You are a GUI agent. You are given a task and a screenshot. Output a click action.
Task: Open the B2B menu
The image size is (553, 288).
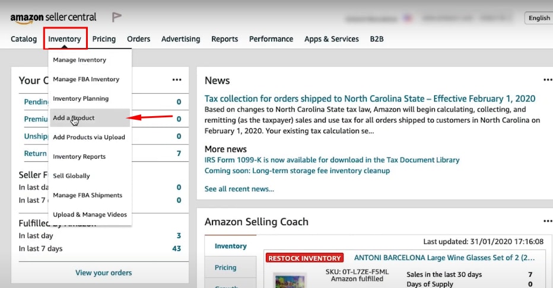pyautogui.click(x=377, y=39)
